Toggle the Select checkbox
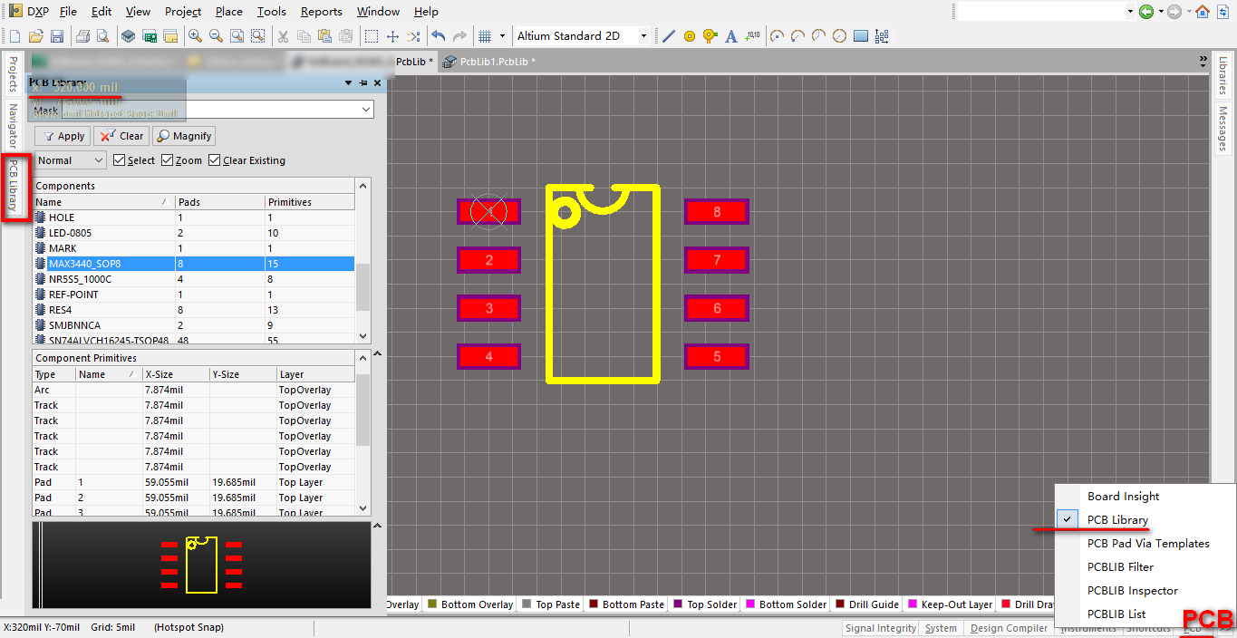The image size is (1237, 638). pyautogui.click(x=120, y=160)
